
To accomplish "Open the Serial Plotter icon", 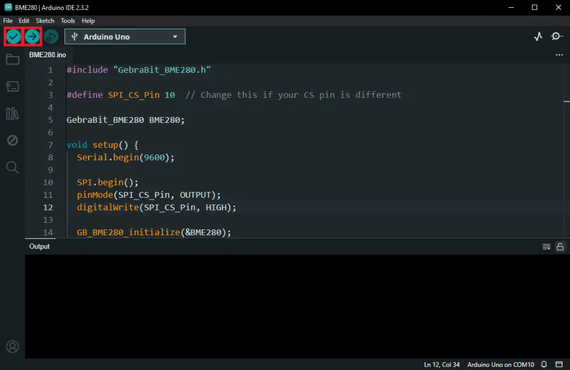I will pos(538,36).
